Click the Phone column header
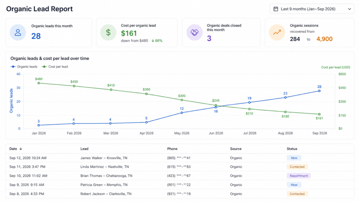This screenshot has height=202, width=359. 172,149
